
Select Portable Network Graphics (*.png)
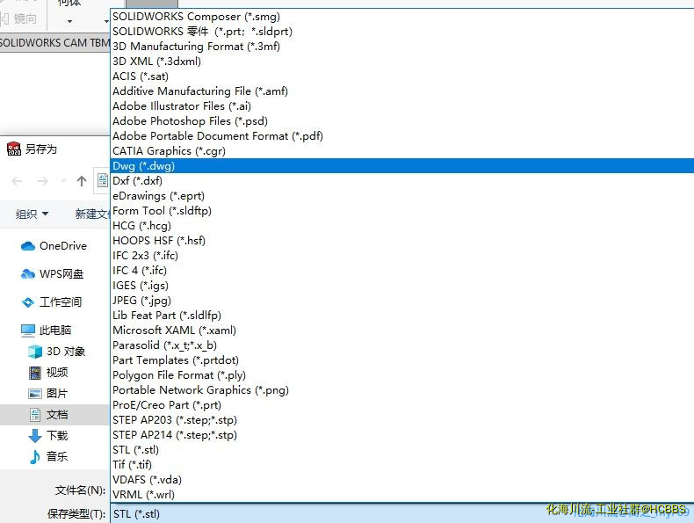[401, 390]
